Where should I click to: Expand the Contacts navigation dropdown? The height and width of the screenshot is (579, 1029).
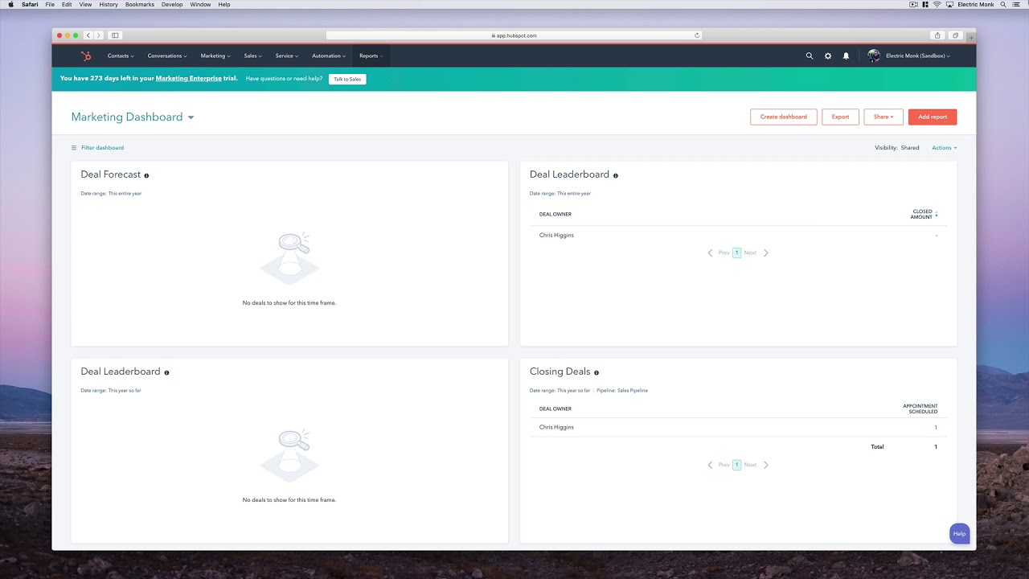click(121, 56)
